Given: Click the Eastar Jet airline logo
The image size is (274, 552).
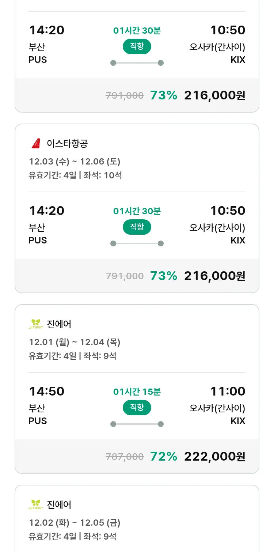Looking at the screenshot, I should coord(36,144).
